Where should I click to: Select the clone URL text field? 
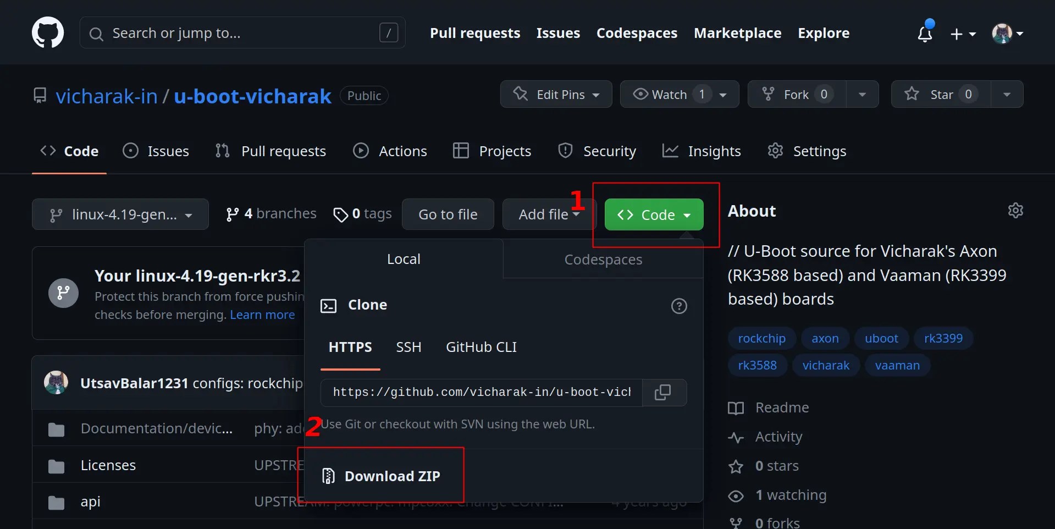(482, 392)
